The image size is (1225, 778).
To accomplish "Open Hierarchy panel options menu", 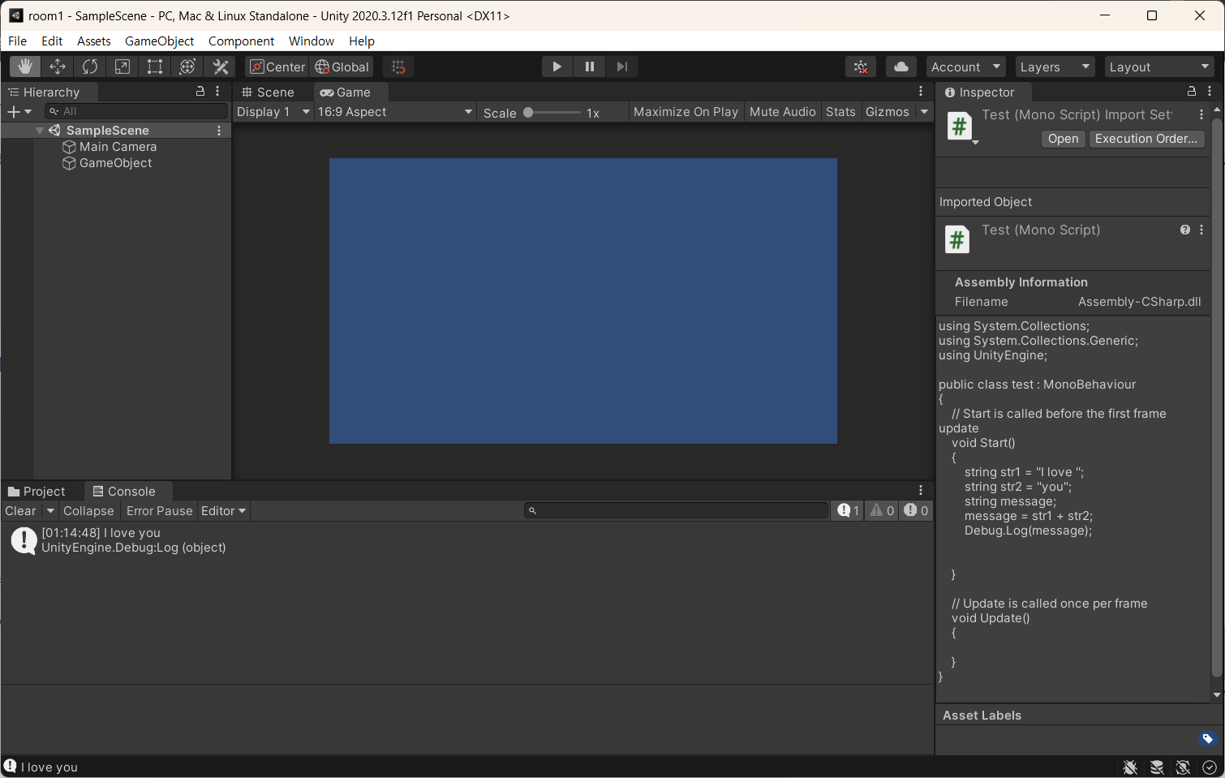I will click(217, 92).
